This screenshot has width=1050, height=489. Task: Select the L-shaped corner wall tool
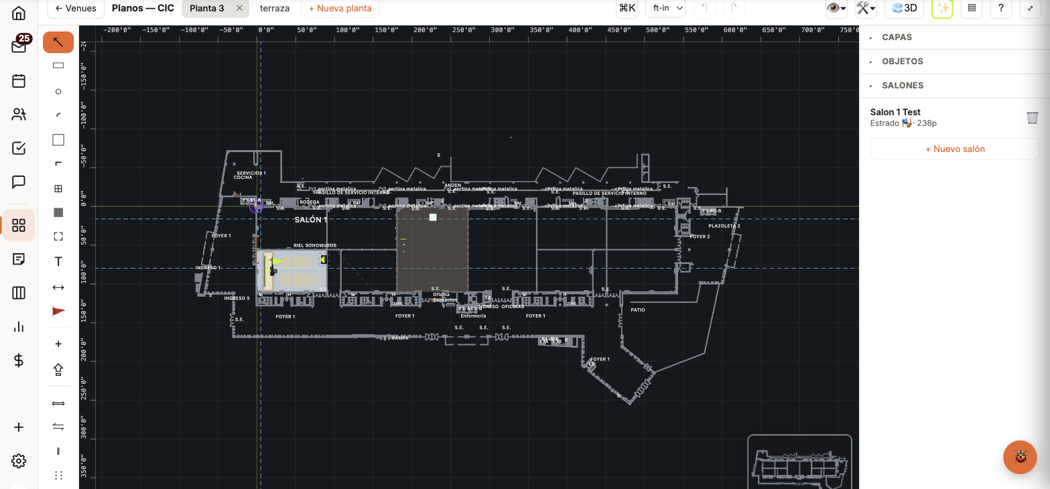(x=58, y=164)
